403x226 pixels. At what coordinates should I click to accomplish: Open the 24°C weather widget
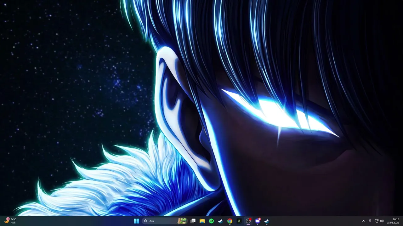10,221
